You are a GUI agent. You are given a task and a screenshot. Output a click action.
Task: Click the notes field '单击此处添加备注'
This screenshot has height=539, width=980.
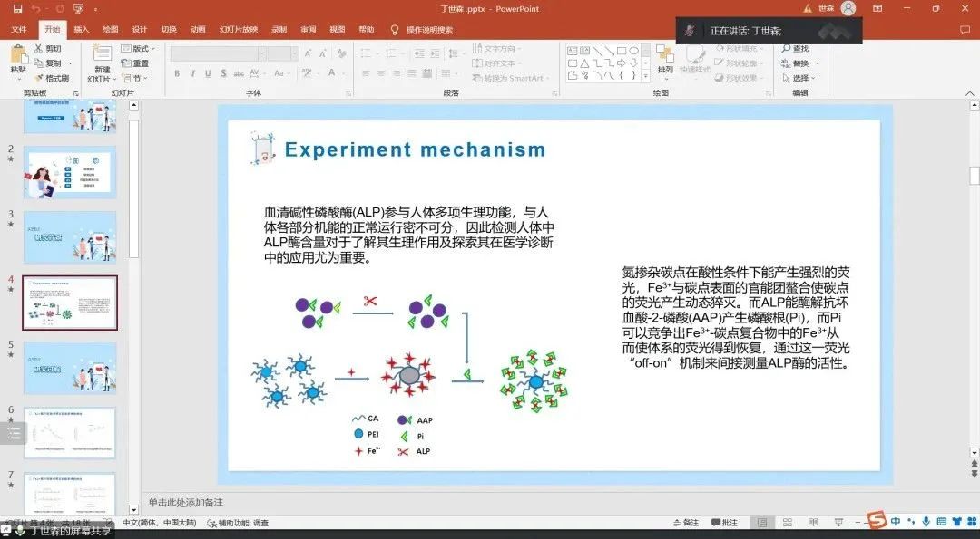coord(186,502)
